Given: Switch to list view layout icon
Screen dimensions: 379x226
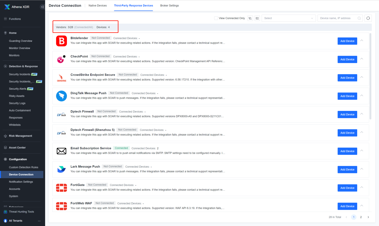Looking at the screenshot, I should click(x=257, y=18).
